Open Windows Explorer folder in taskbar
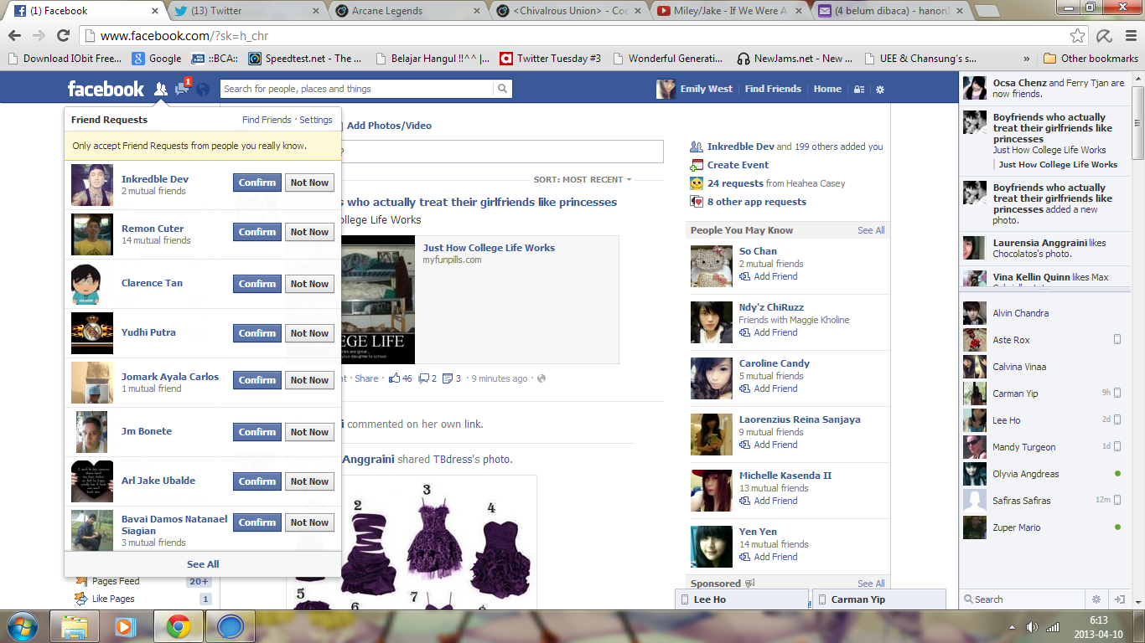Screen dimensions: 1145x643 (75, 626)
